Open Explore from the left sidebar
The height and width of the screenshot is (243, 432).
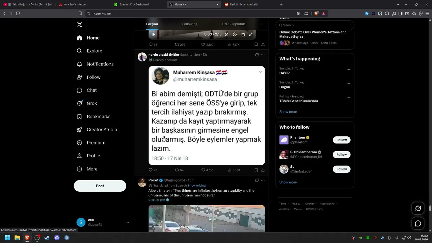point(89,51)
